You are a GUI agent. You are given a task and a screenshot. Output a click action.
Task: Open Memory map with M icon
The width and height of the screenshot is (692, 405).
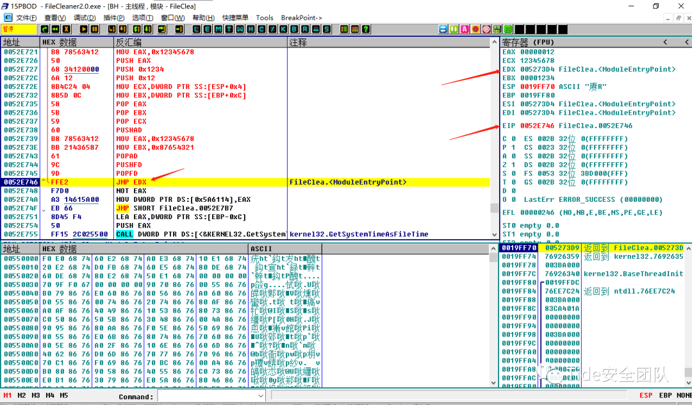(x=218, y=29)
